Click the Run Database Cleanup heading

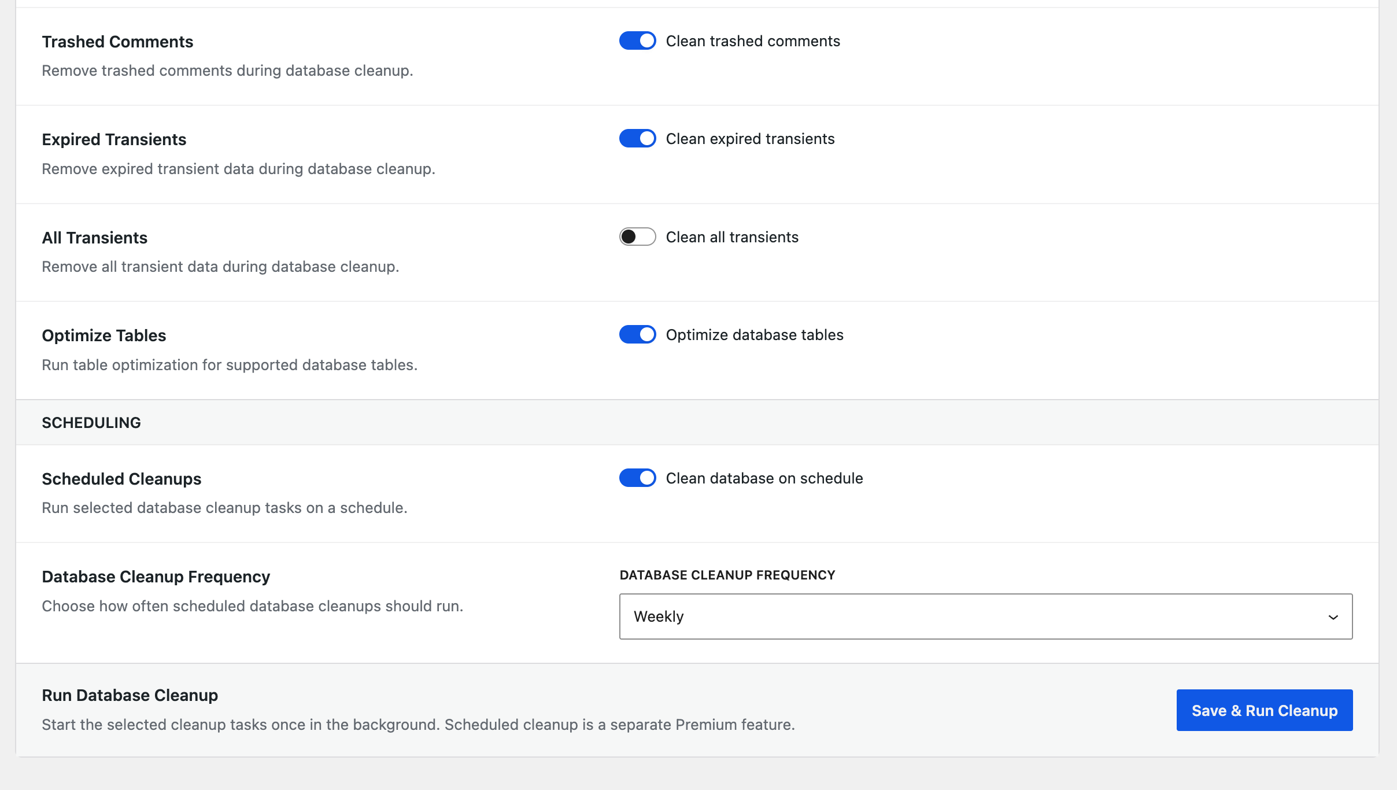(130, 695)
